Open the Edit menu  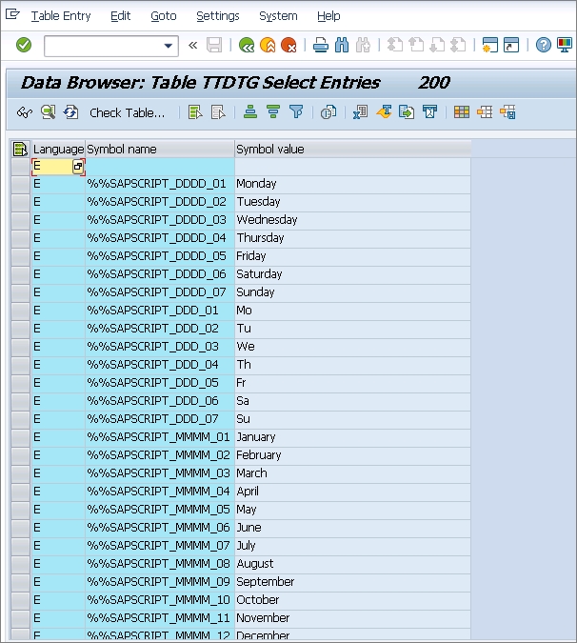(121, 16)
